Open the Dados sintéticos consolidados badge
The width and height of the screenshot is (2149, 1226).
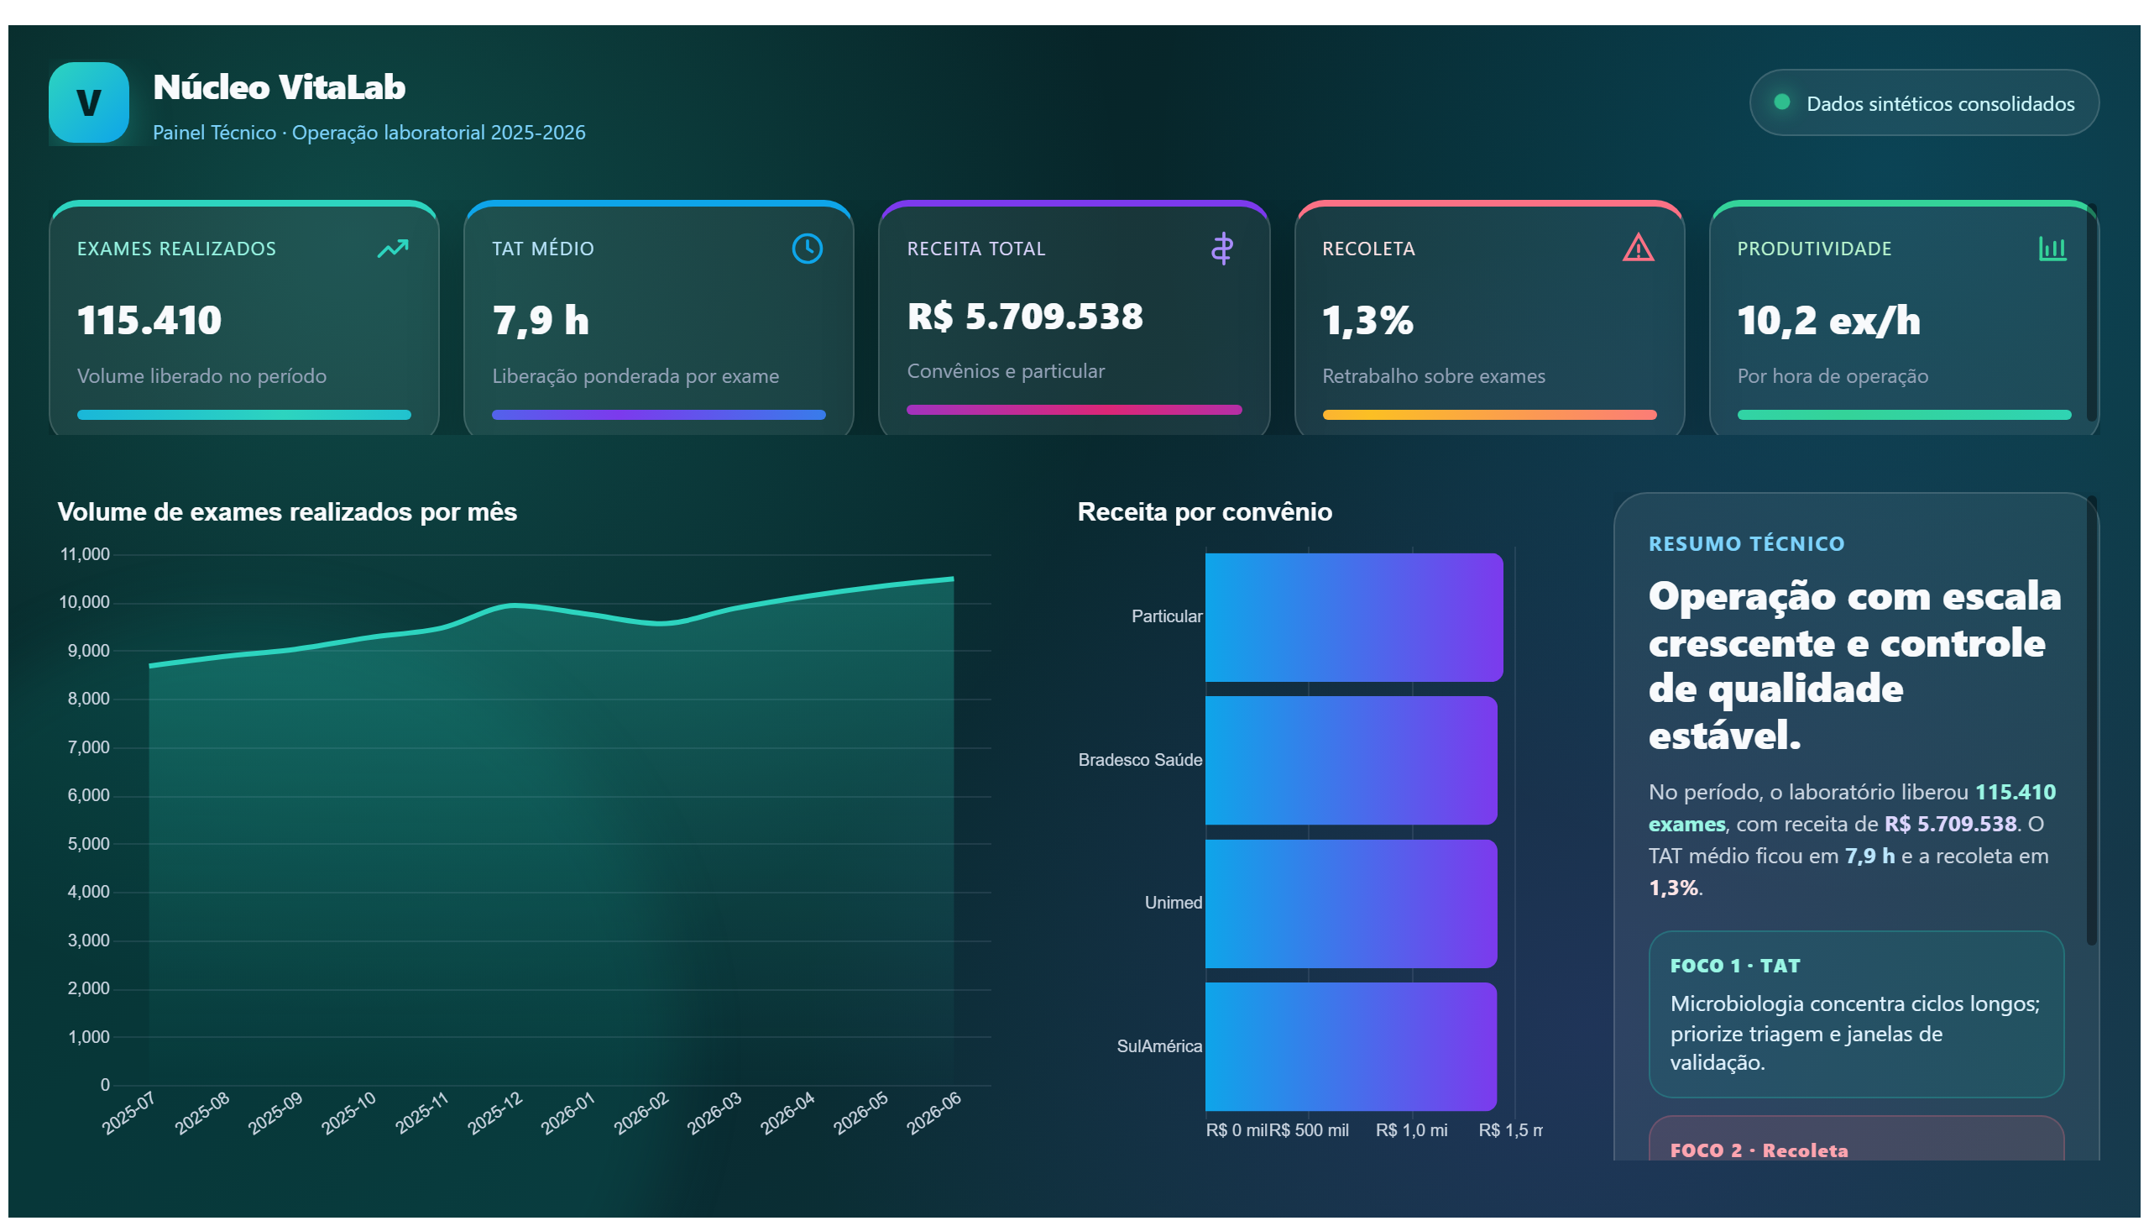point(1922,102)
